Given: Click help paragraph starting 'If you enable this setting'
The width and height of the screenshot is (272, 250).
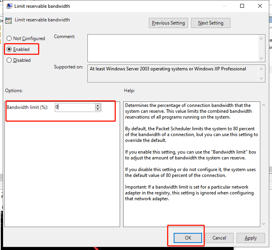Looking at the screenshot, I should [x=191, y=155].
